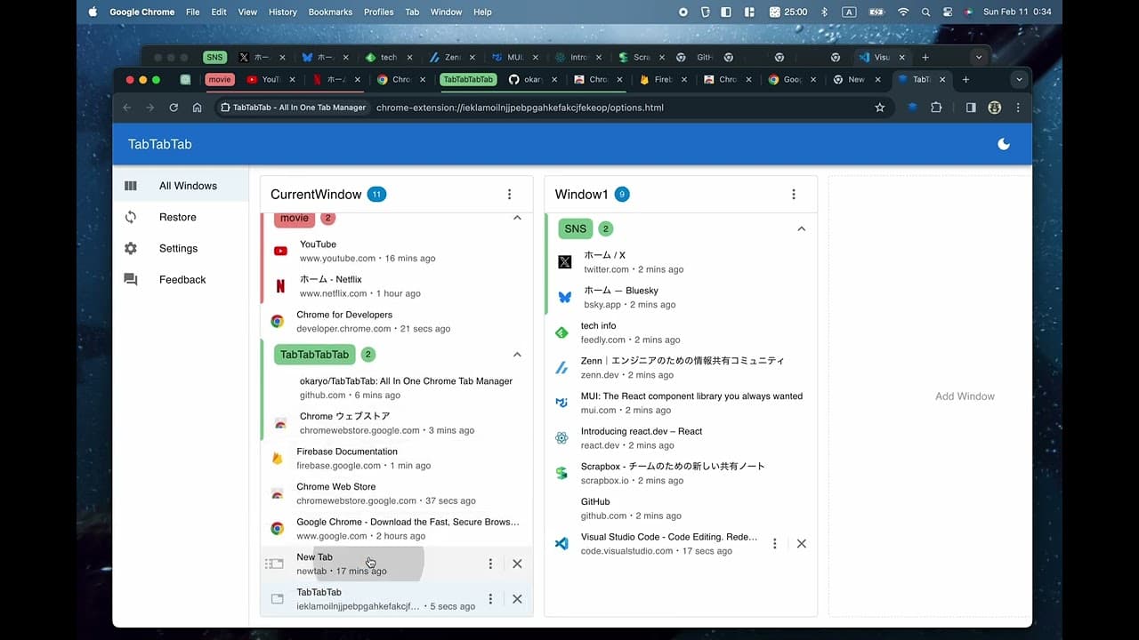The height and width of the screenshot is (640, 1139).
Task: Open the Profiles menu
Action: click(x=379, y=12)
